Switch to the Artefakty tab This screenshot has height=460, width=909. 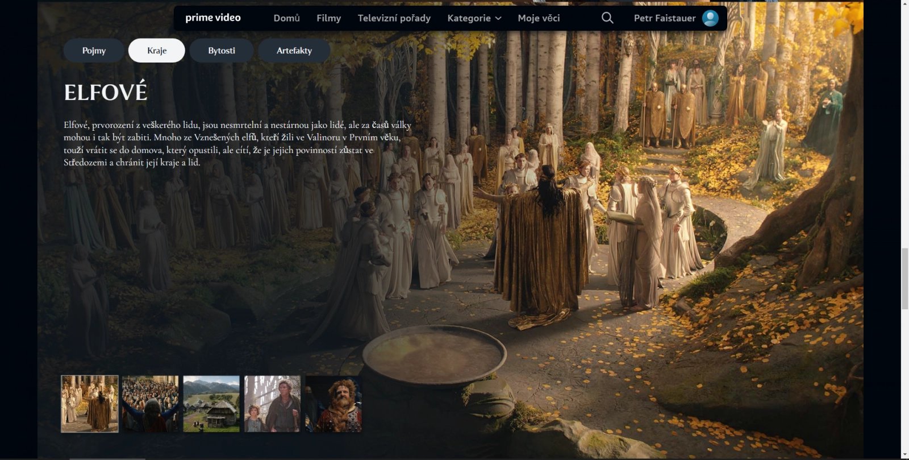(294, 51)
